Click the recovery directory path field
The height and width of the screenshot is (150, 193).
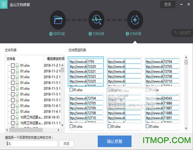tap(31, 143)
